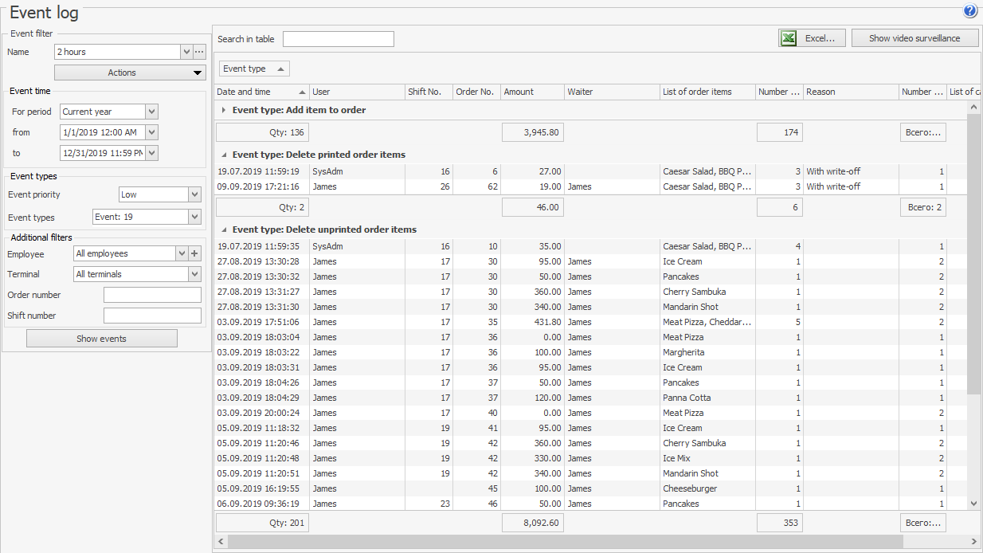Click the Show events button
This screenshot has height=553, width=983.
(102, 339)
